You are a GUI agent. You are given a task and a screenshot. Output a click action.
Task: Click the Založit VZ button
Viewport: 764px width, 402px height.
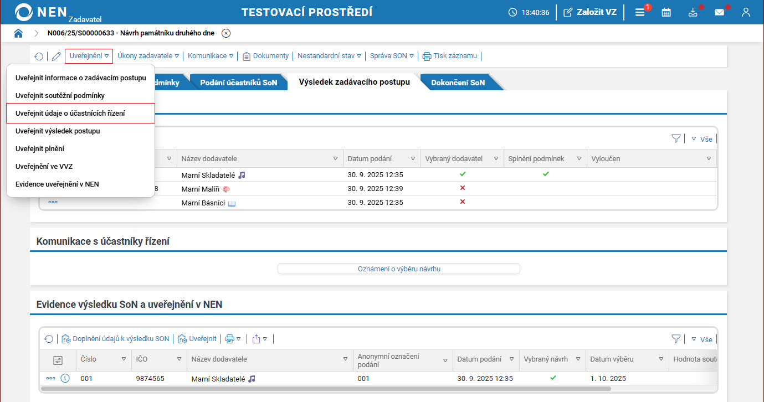[x=590, y=12]
